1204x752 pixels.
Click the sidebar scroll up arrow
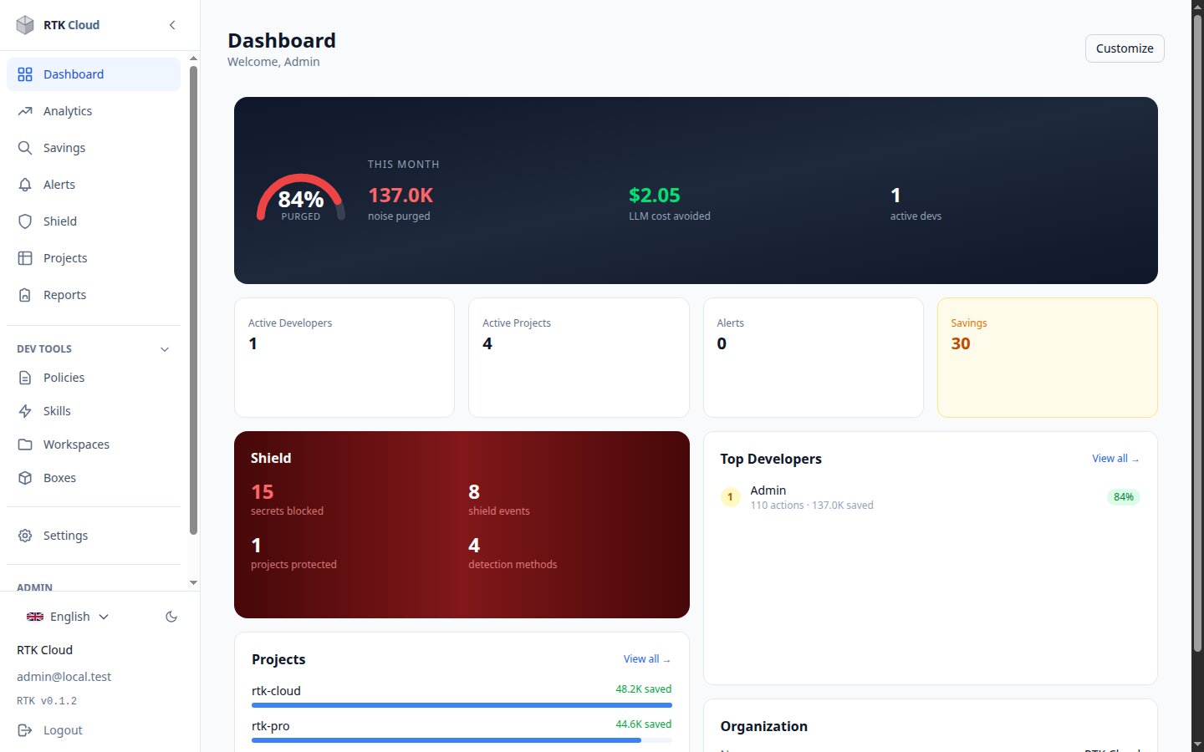193,58
